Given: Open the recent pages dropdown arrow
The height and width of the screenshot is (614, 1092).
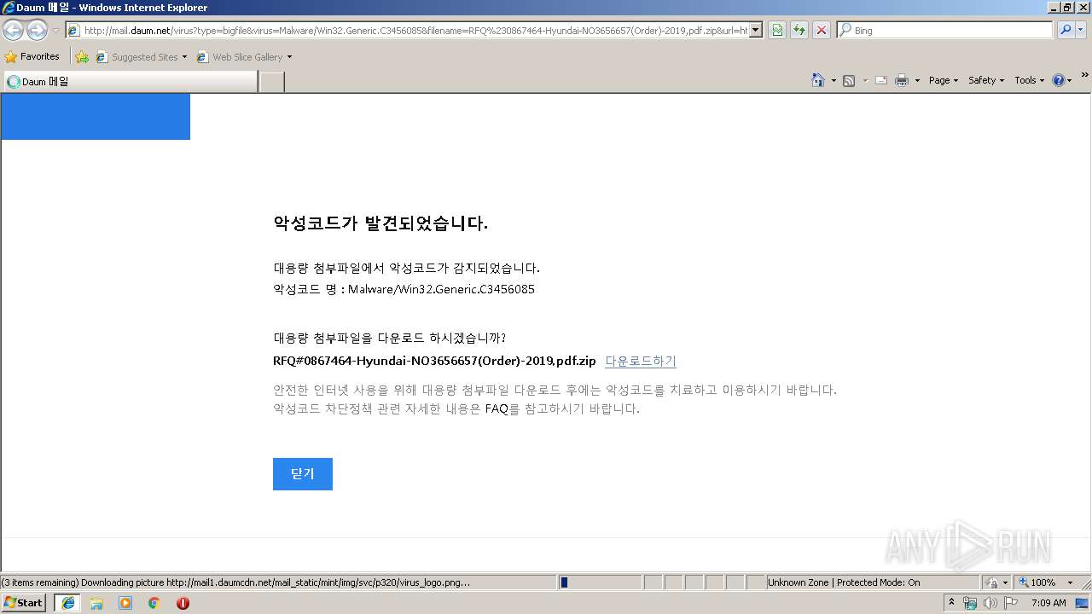Looking at the screenshot, I should pyautogui.click(x=55, y=31).
